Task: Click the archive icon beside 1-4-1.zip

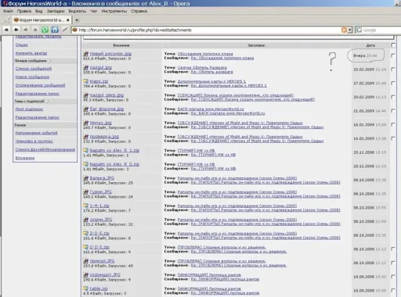Action: coord(86,206)
